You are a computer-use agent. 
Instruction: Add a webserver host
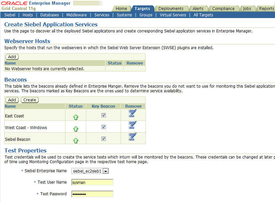pyautogui.click(x=12, y=57)
